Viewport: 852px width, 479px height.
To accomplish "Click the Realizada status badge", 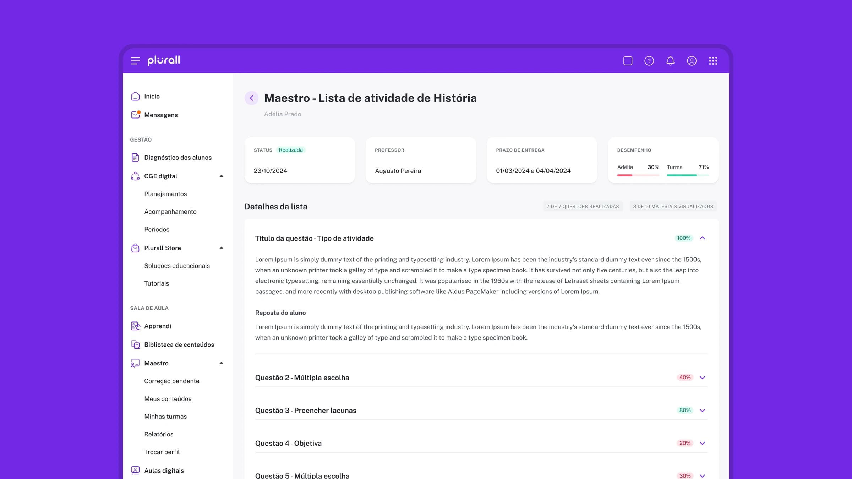I will (x=291, y=150).
